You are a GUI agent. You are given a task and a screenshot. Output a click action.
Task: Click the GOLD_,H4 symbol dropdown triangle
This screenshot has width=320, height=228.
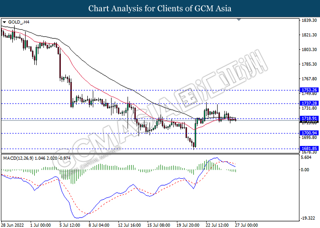pyautogui.click(x=4, y=22)
